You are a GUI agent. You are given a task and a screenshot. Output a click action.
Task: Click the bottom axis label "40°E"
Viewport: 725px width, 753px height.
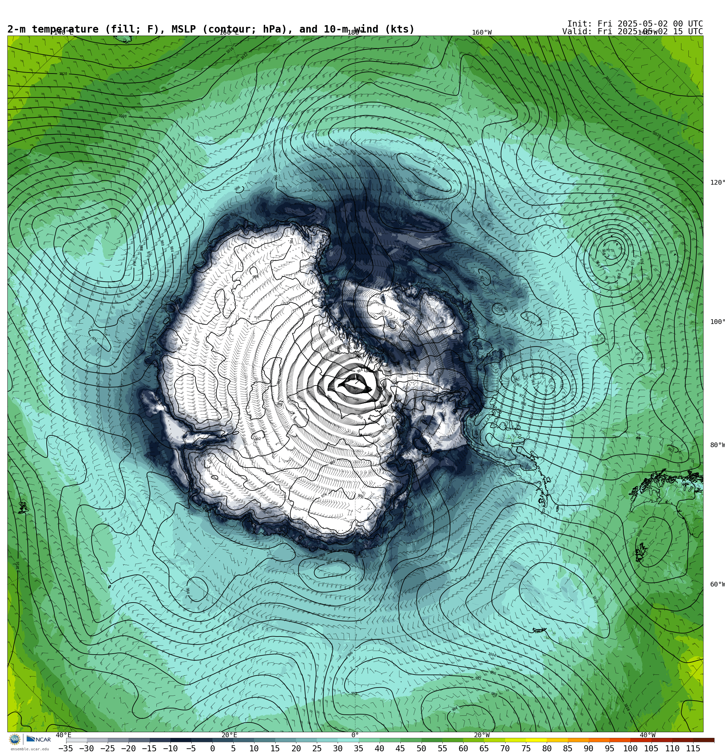63,735
